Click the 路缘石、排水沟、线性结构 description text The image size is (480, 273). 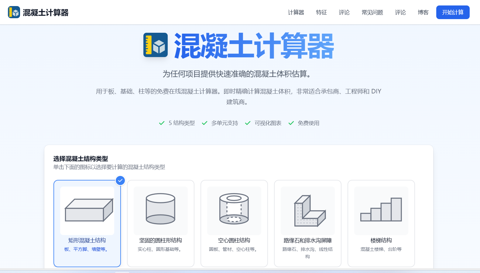click(x=308, y=253)
